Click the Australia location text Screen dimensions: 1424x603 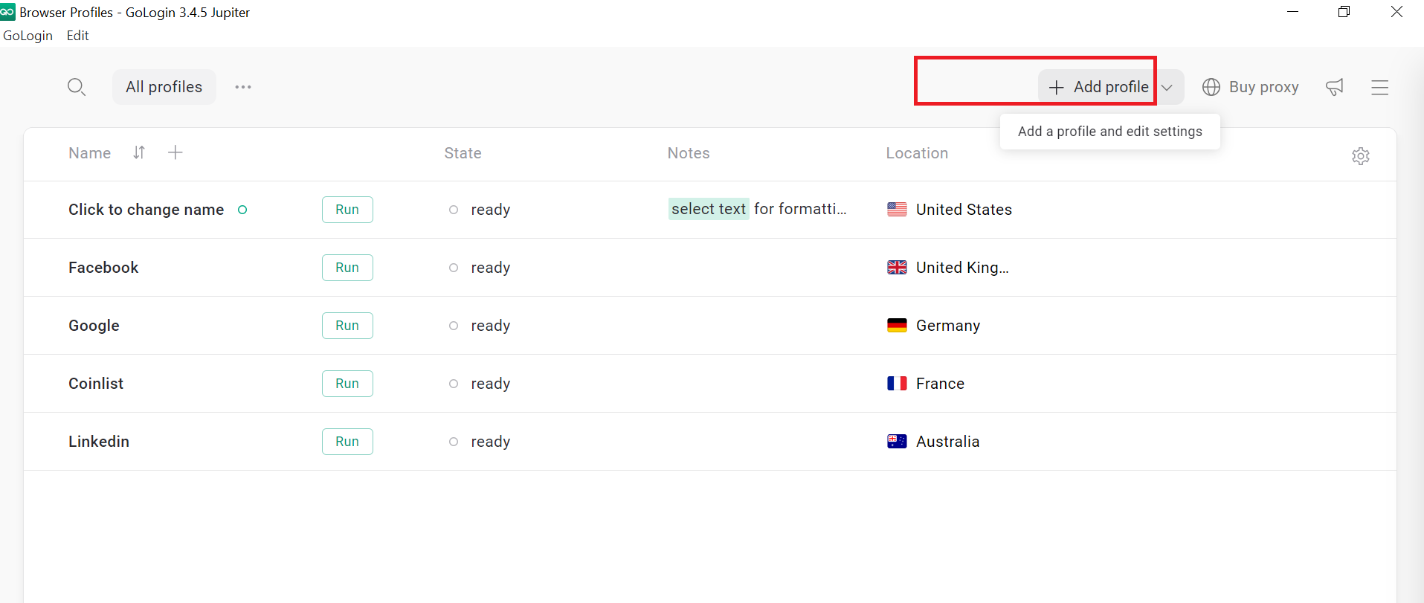point(947,442)
